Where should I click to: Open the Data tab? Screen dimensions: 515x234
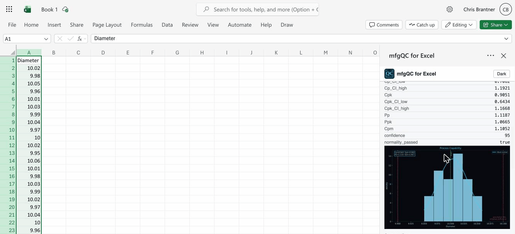pyautogui.click(x=167, y=25)
